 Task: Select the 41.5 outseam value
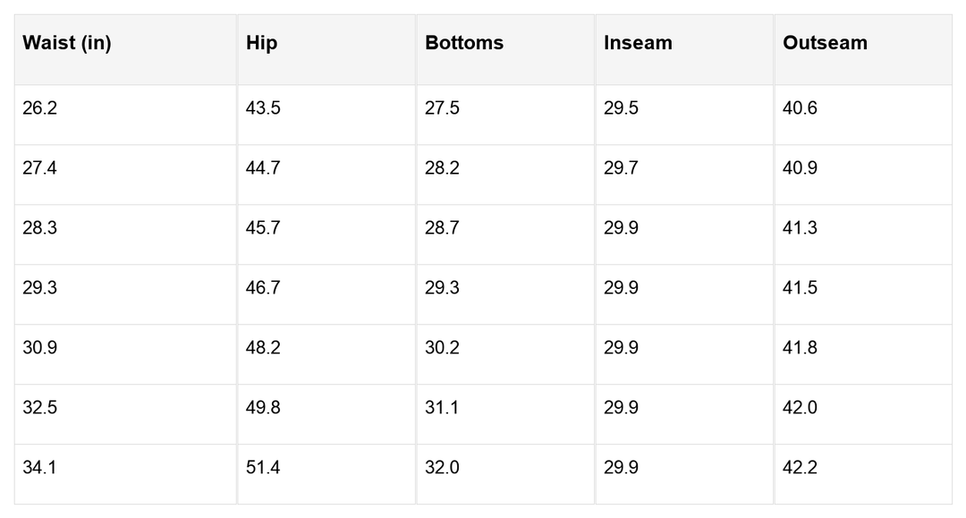click(800, 288)
